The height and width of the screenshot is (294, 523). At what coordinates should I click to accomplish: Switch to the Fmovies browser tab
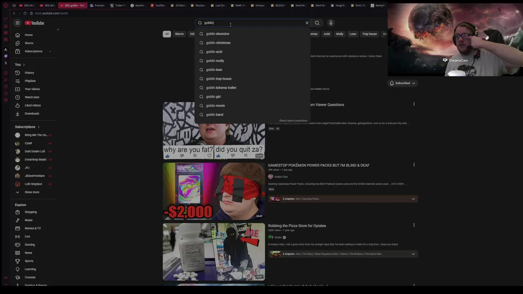tap(97, 5)
